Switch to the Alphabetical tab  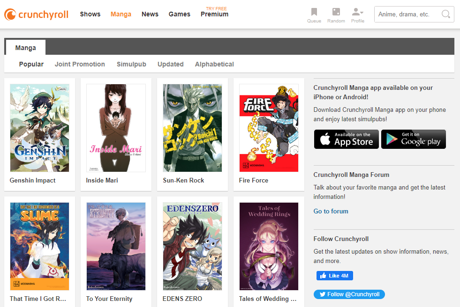[214, 64]
